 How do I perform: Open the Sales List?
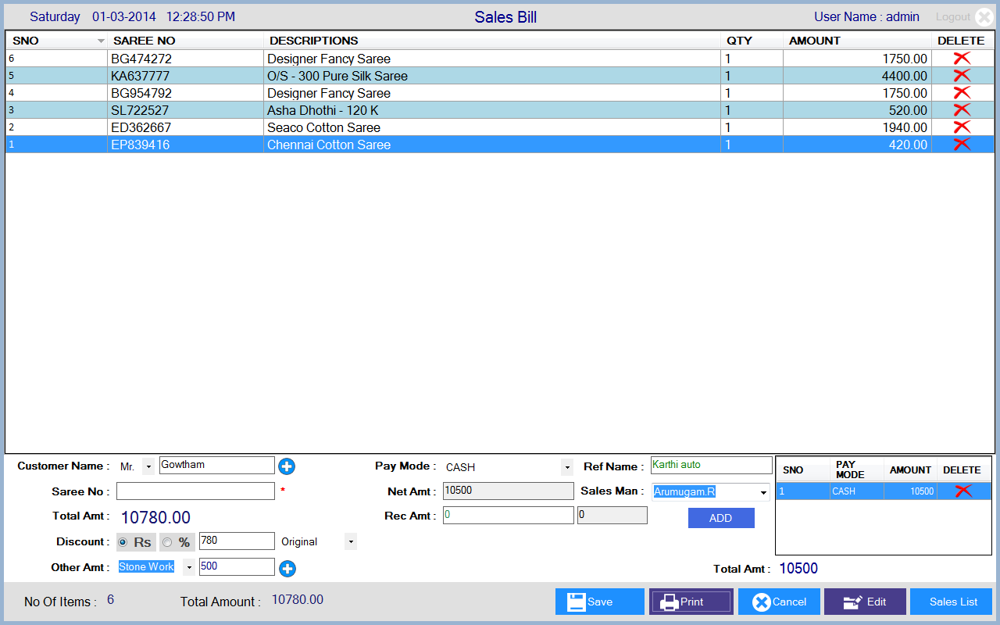[x=952, y=602]
